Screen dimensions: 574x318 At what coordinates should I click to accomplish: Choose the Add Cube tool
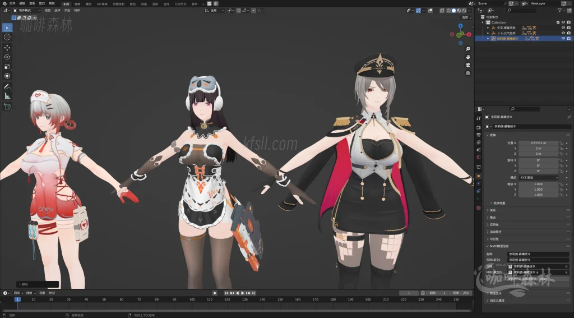[7, 107]
